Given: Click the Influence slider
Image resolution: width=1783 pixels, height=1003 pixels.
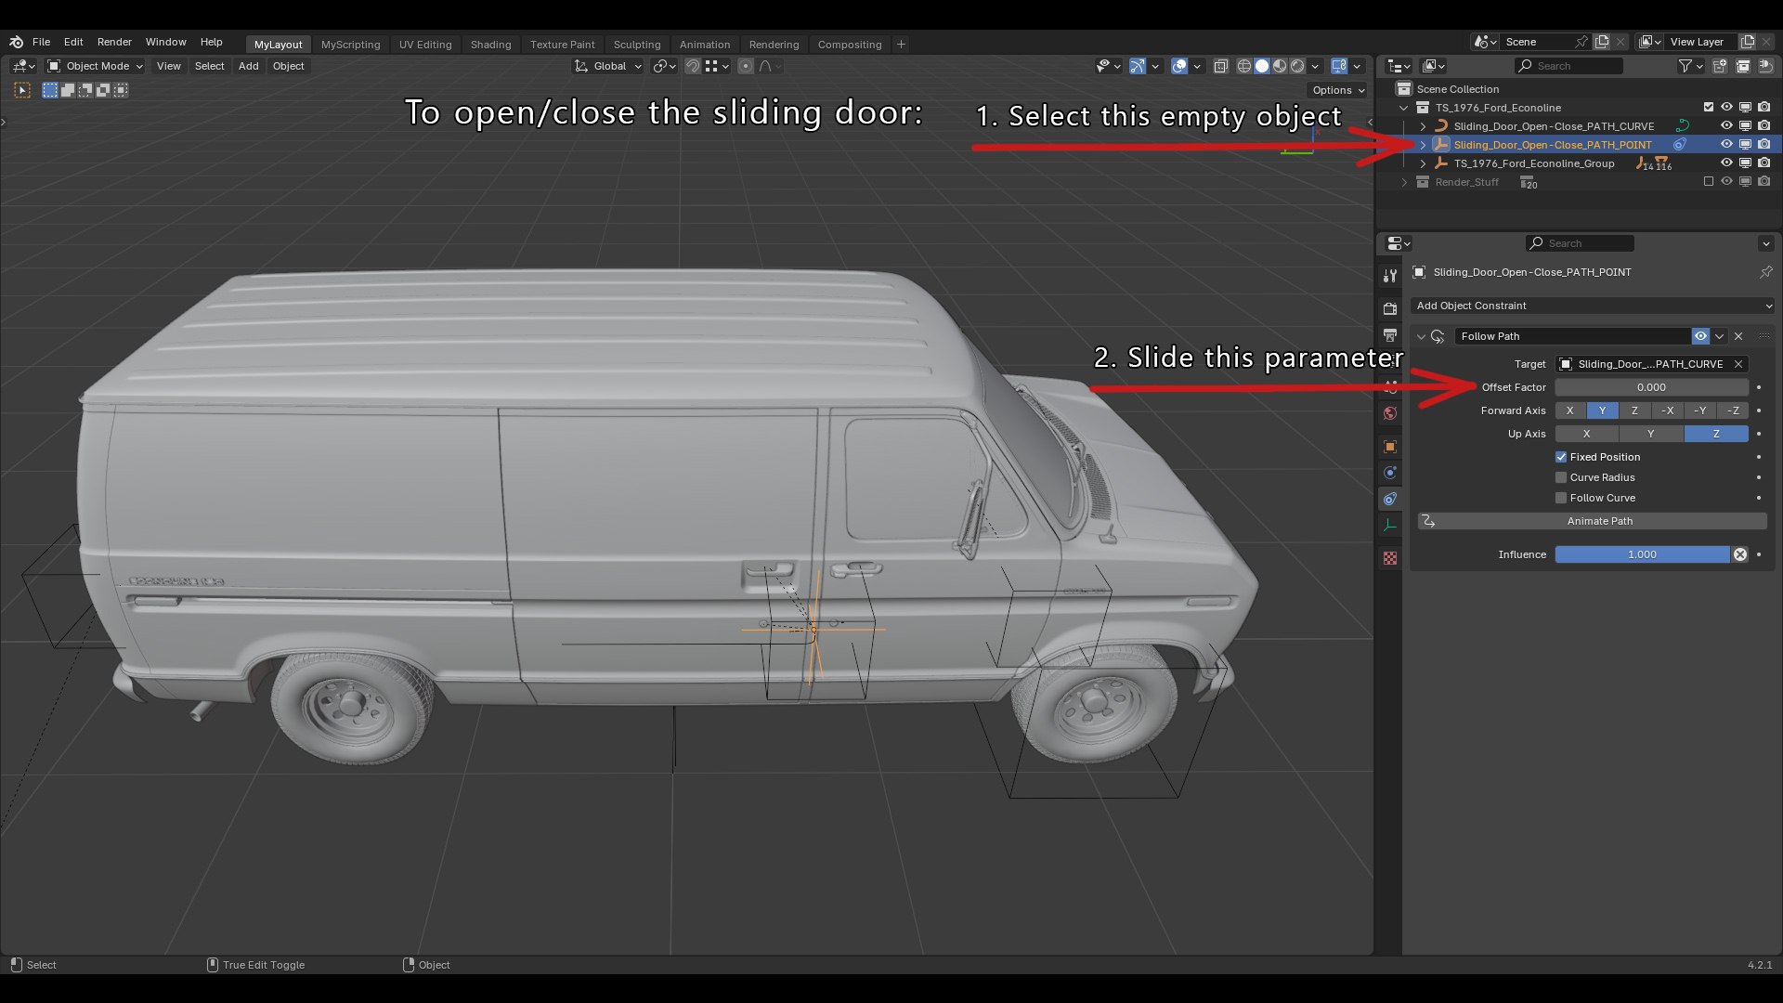Looking at the screenshot, I should (1643, 554).
